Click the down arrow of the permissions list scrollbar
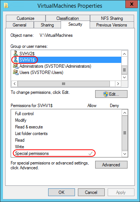 click(x=125, y=154)
